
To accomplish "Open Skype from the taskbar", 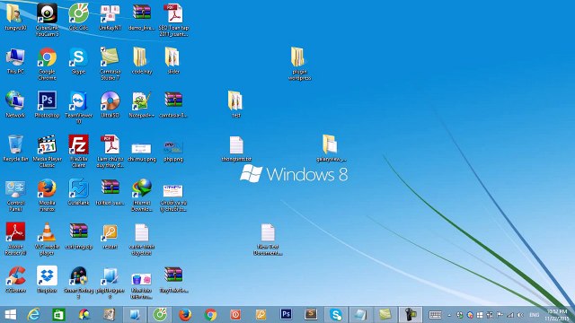I will (x=336, y=315).
